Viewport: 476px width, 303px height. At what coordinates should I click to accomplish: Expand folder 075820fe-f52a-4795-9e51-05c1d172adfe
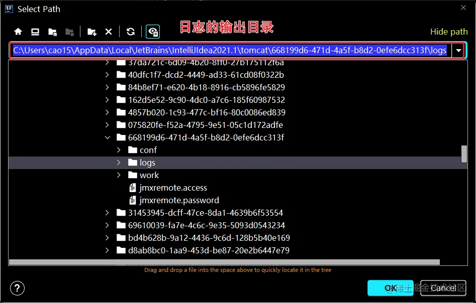point(107,125)
